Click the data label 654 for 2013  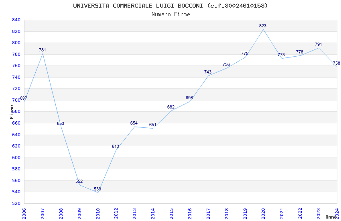[134, 123]
